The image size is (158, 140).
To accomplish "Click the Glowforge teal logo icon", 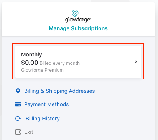I will [x=75, y=13].
